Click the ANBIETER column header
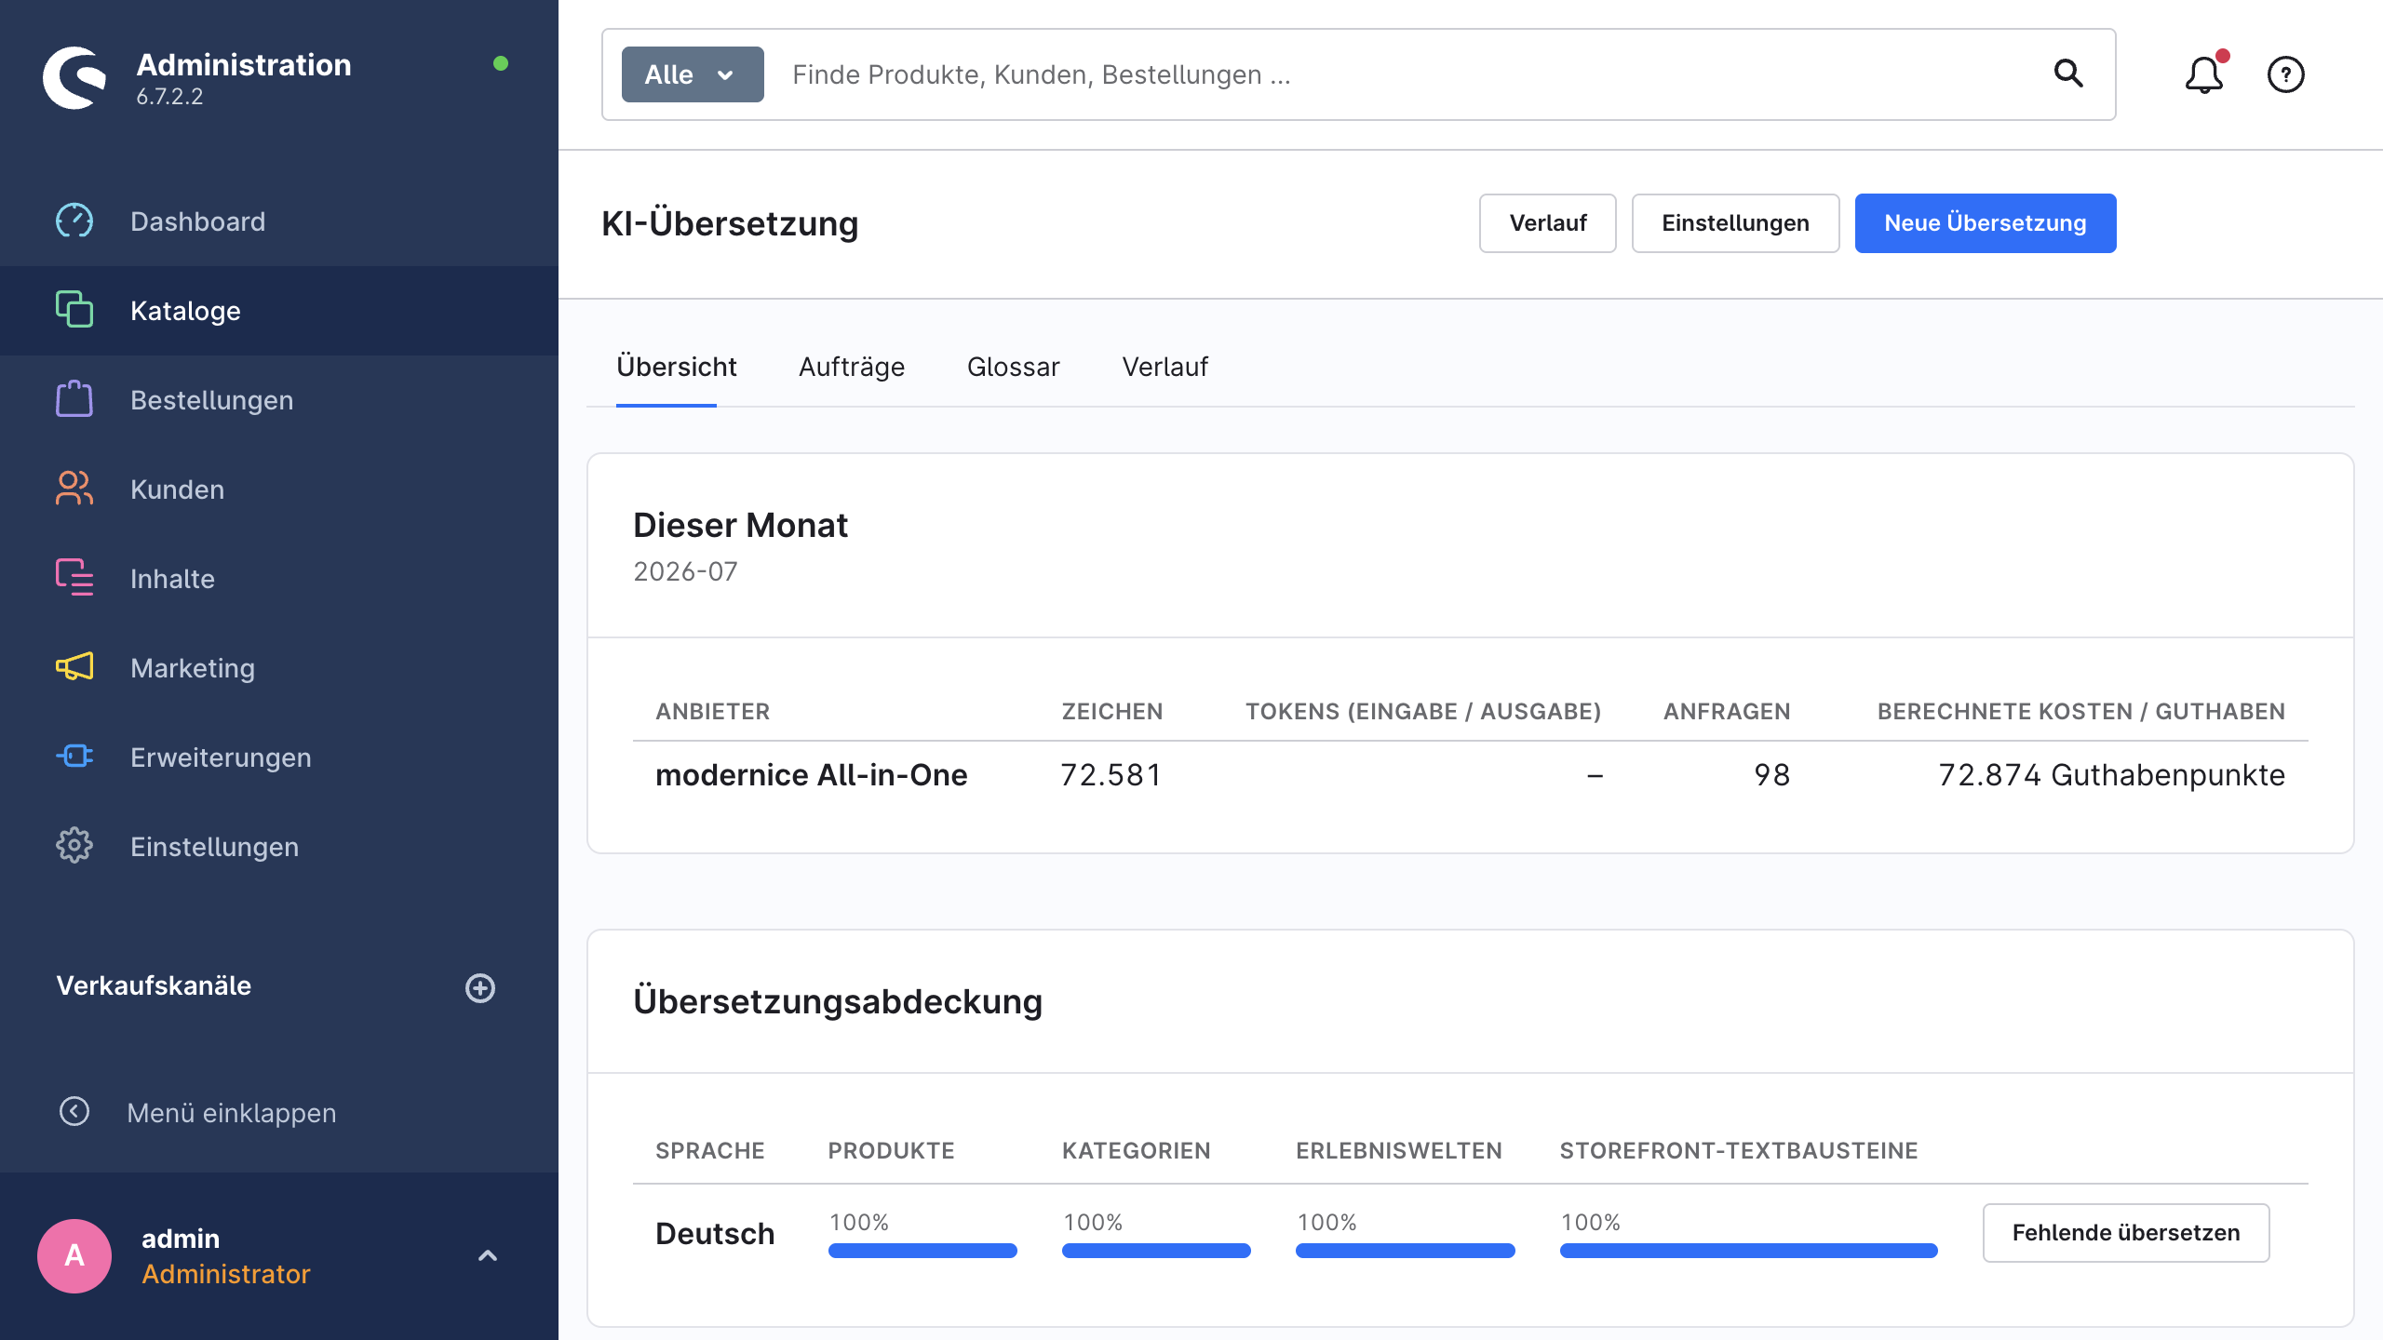This screenshot has width=2383, height=1340. (712, 712)
